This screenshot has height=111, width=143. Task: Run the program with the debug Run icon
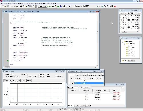(97, 6)
